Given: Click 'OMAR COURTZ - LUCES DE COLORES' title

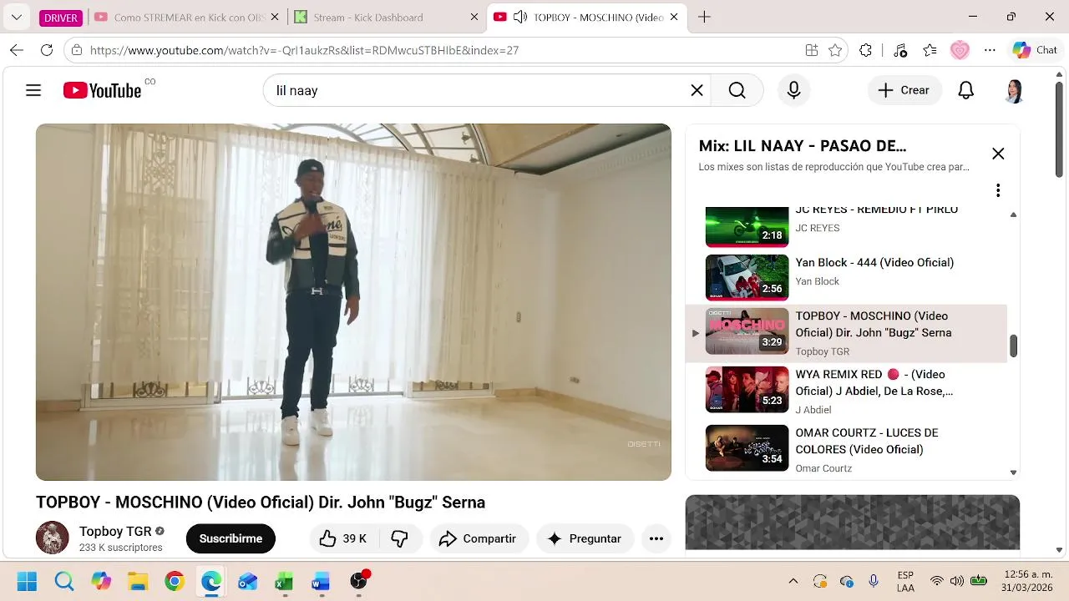Looking at the screenshot, I should (867, 441).
